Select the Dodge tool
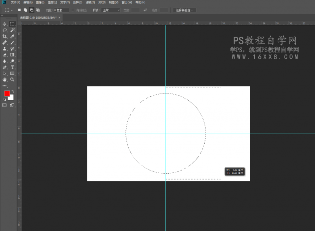This screenshot has height=231, width=315. coord(12,61)
